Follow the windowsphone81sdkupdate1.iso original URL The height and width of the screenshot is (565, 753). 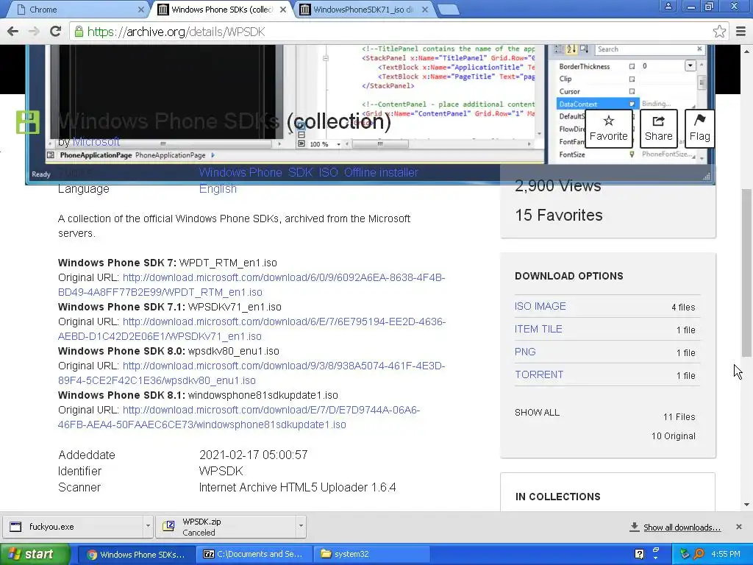[239, 418]
